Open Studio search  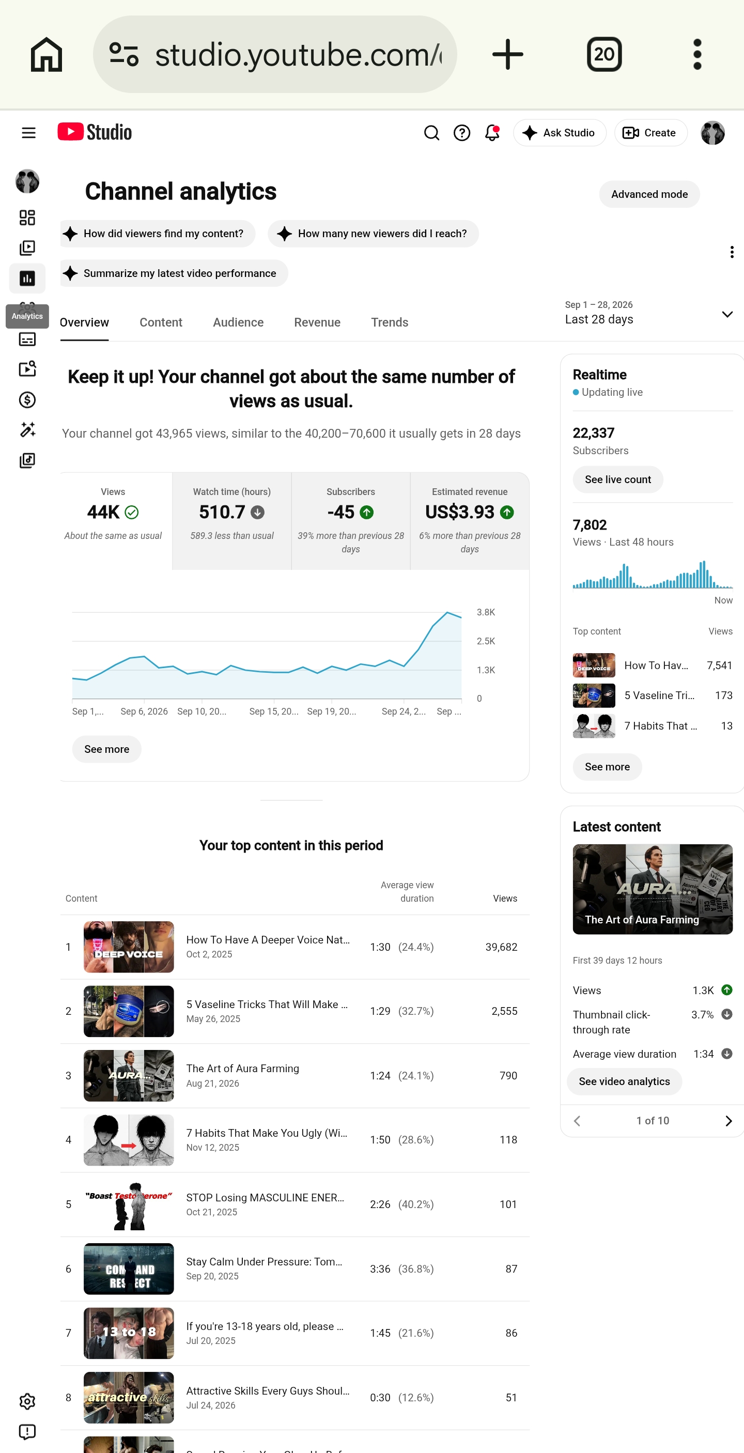tap(431, 133)
